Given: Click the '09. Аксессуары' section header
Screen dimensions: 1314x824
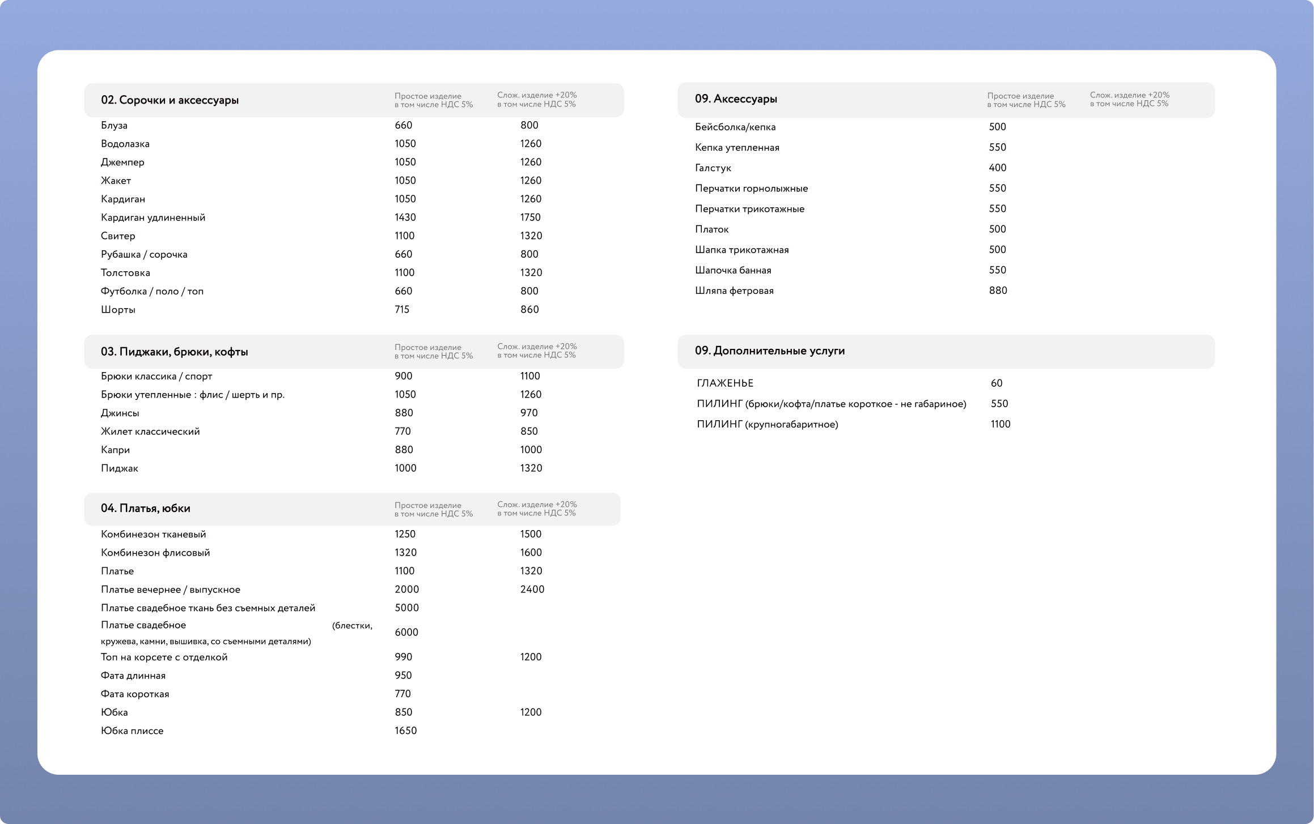Looking at the screenshot, I should (735, 99).
